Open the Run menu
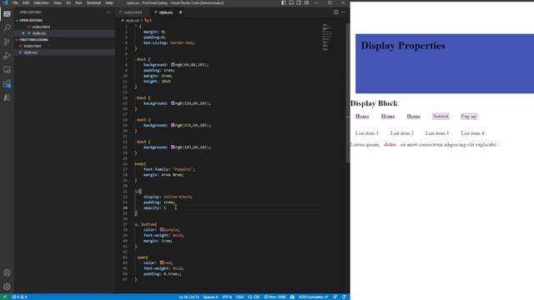 pyautogui.click(x=78, y=2)
